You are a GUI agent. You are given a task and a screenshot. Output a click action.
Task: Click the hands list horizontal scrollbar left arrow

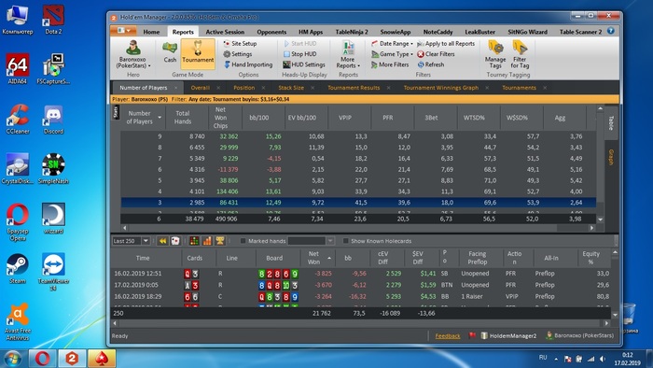116,323
